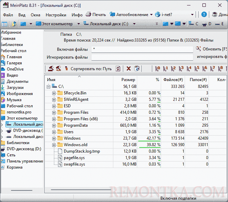Click the first hammer tool icon
This screenshot has height=202, width=228.
pyautogui.click(x=51, y=68)
